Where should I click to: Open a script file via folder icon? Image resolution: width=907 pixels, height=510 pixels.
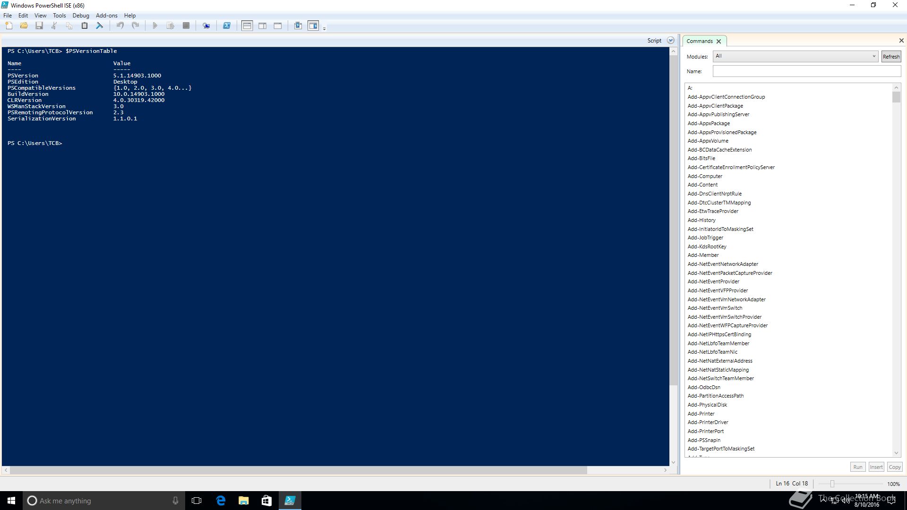(24, 25)
